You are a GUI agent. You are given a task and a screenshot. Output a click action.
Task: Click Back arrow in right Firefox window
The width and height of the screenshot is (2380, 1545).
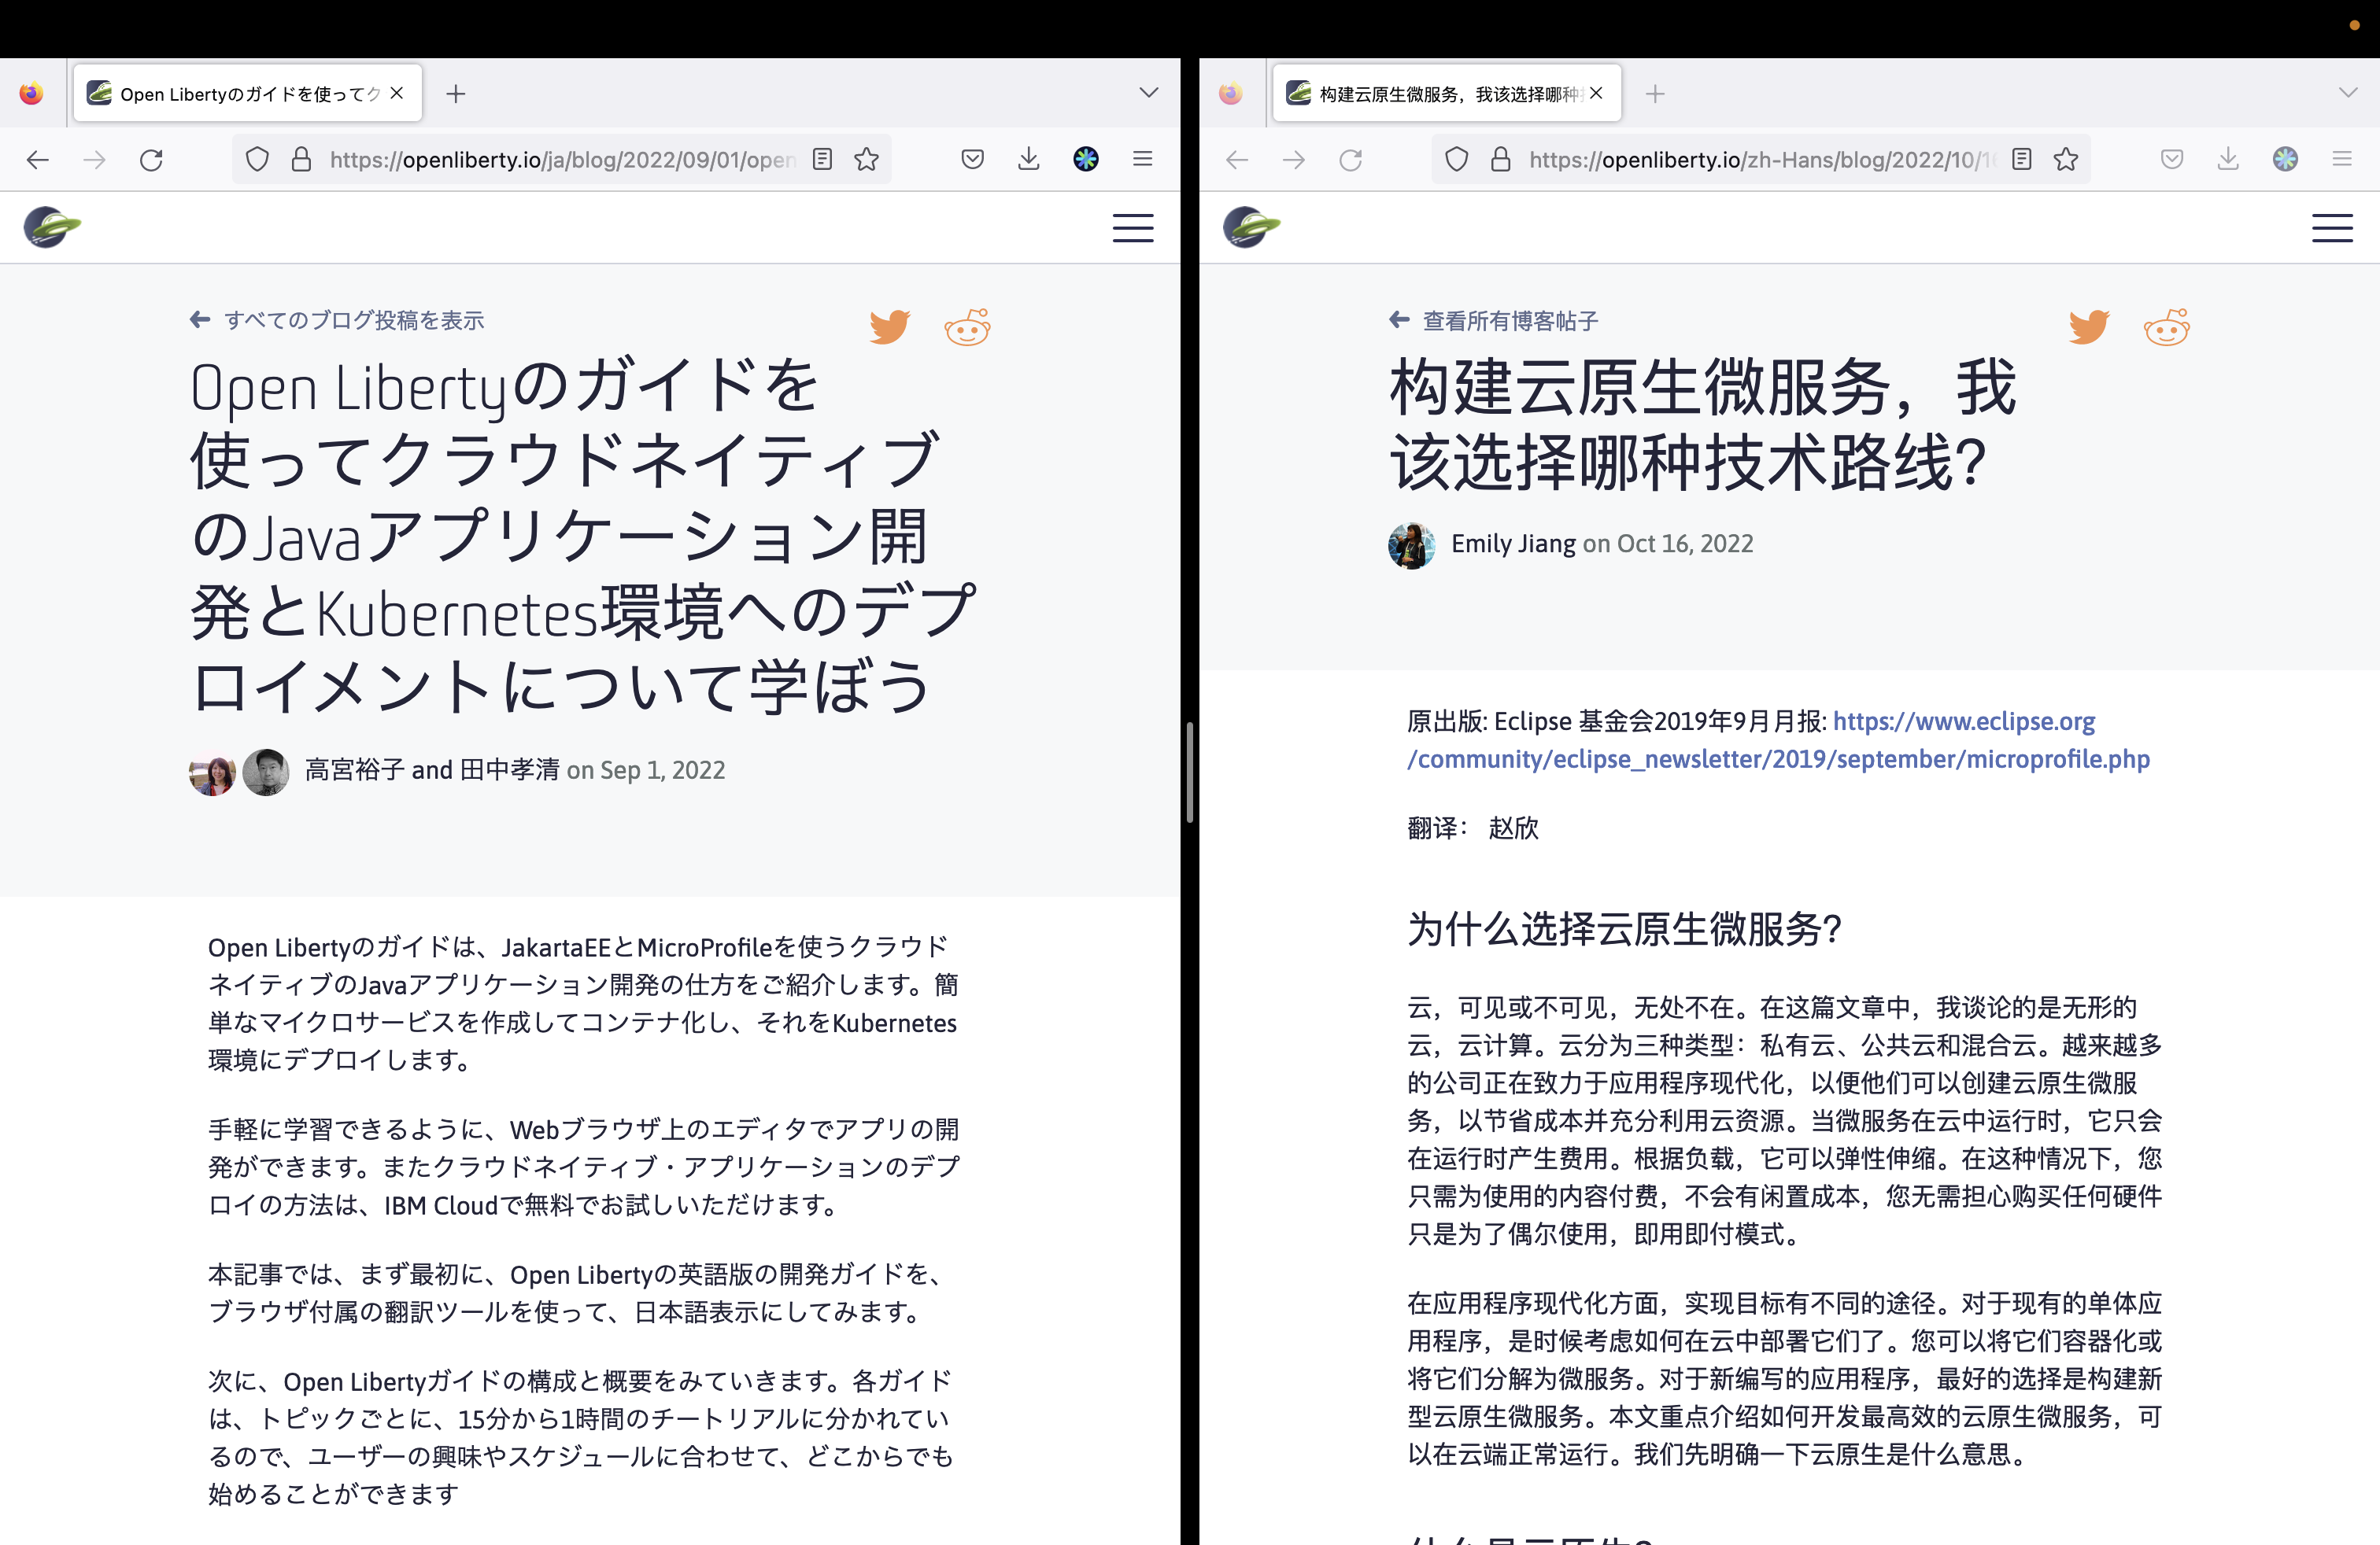coord(1237,160)
